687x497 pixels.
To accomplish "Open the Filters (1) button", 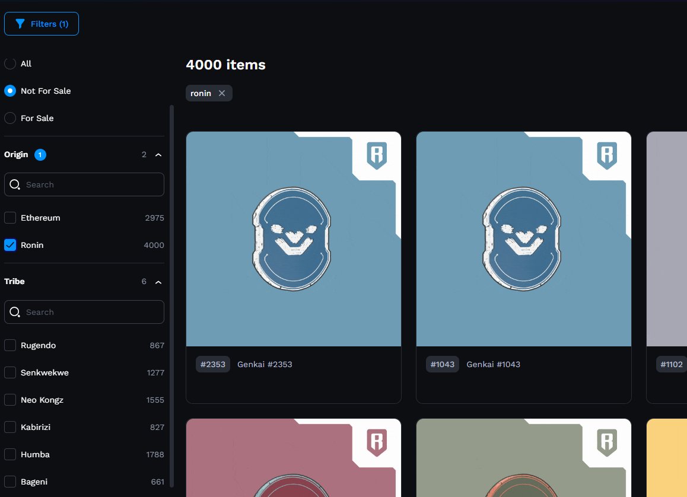I will pos(41,24).
